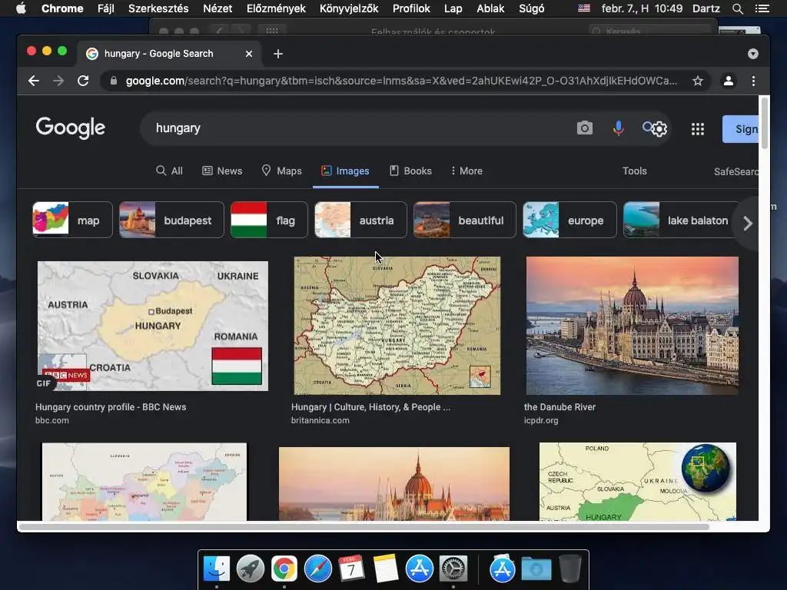787x590 pixels.
Task: Click the Chrome back arrow
Action: click(x=34, y=81)
